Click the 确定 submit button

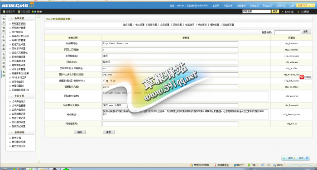(80, 132)
